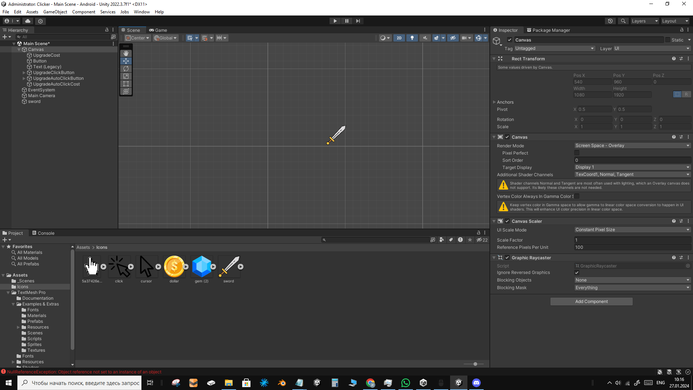Toggle Canvas component checkbox in Inspector

(x=507, y=137)
